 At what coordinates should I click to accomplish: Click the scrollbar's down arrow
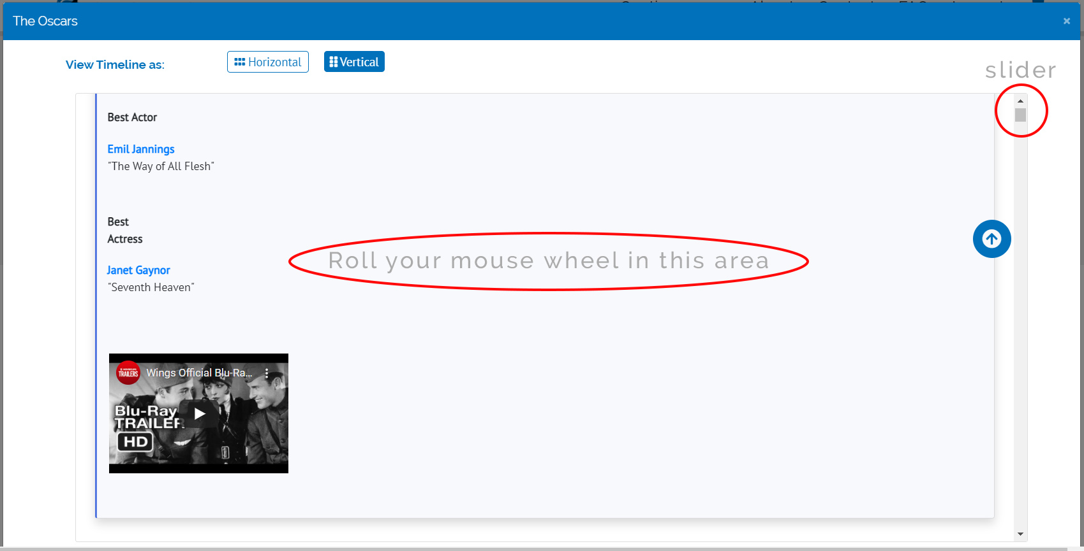(x=1020, y=534)
